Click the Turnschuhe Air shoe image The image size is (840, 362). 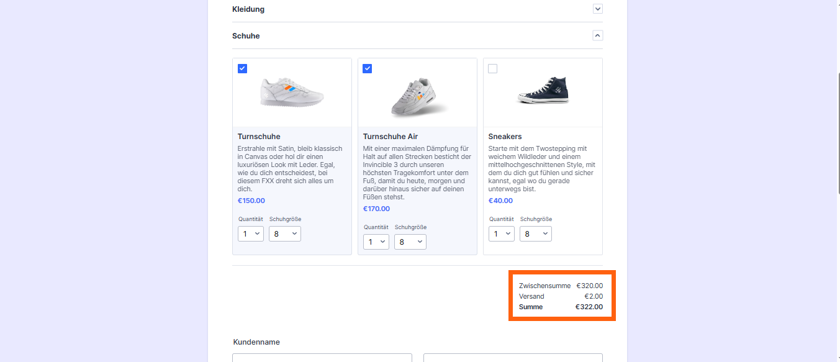coord(417,97)
